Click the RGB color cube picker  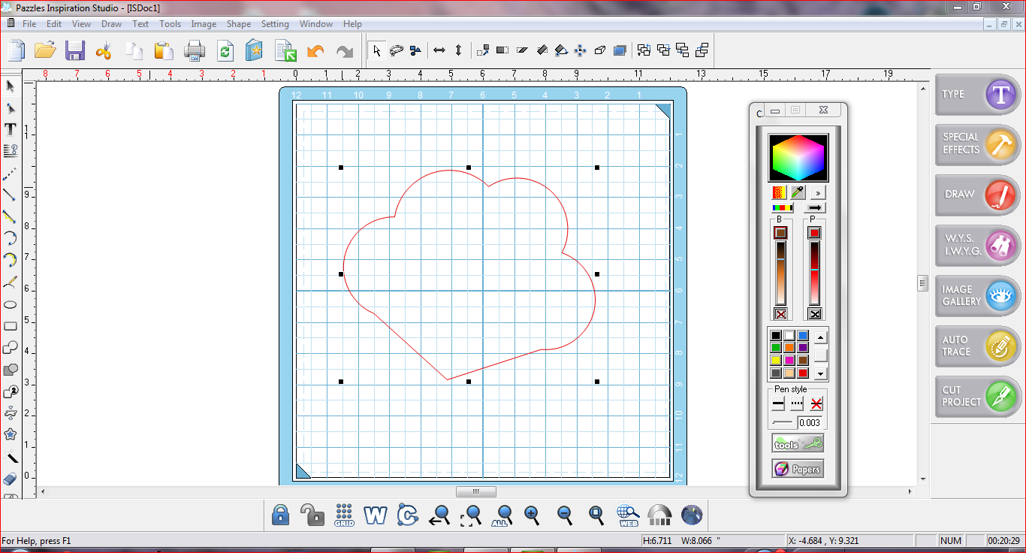[x=798, y=158]
